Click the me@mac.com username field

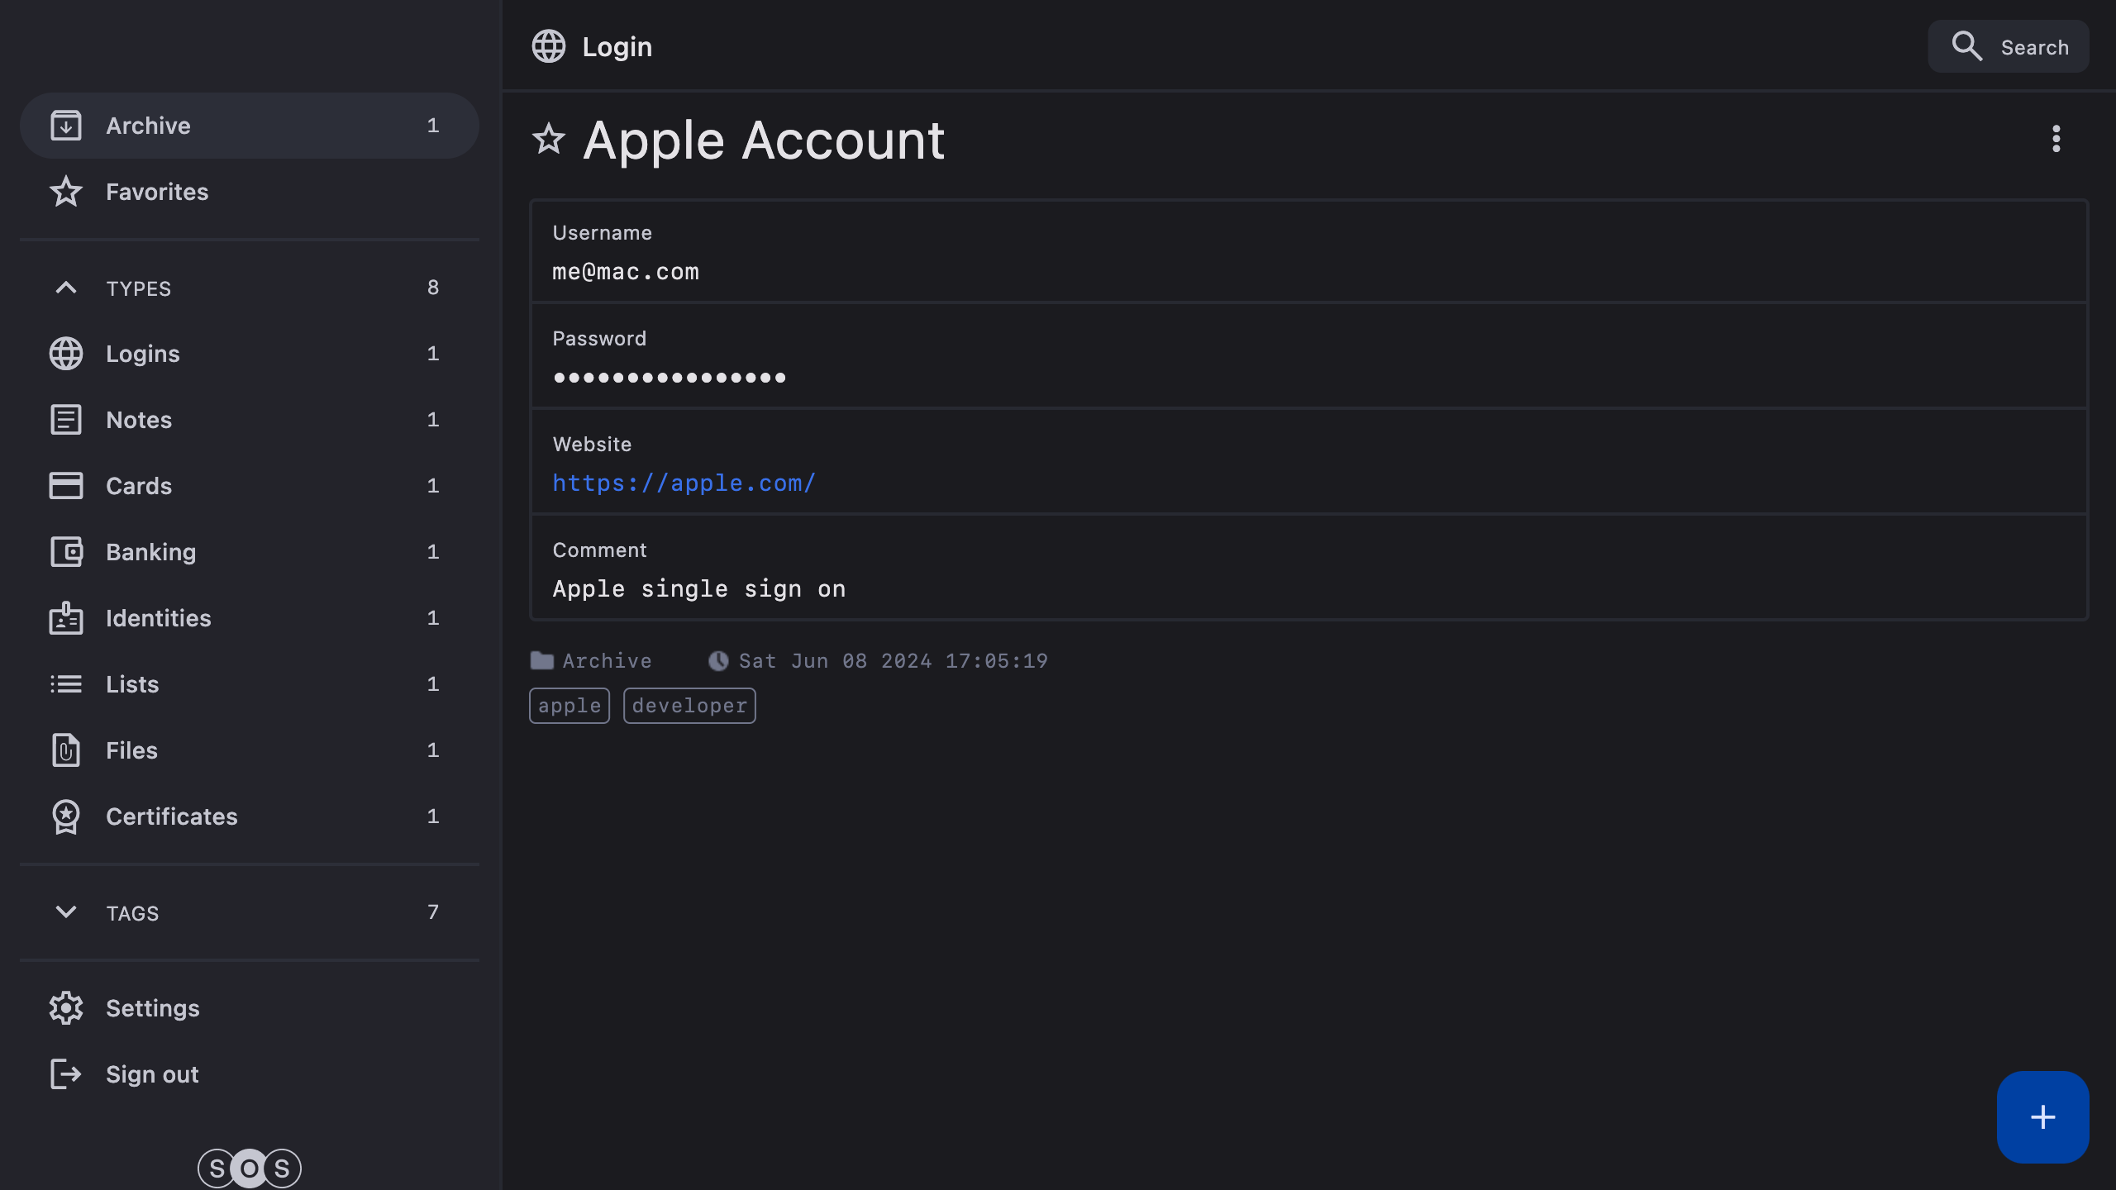[x=626, y=272]
